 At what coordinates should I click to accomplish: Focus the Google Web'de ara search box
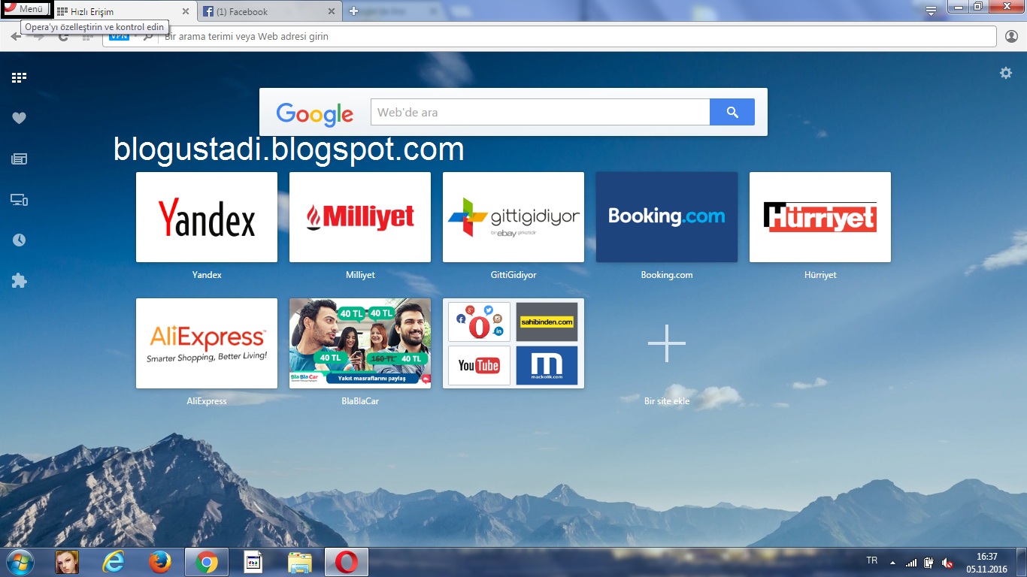coord(540,112)
